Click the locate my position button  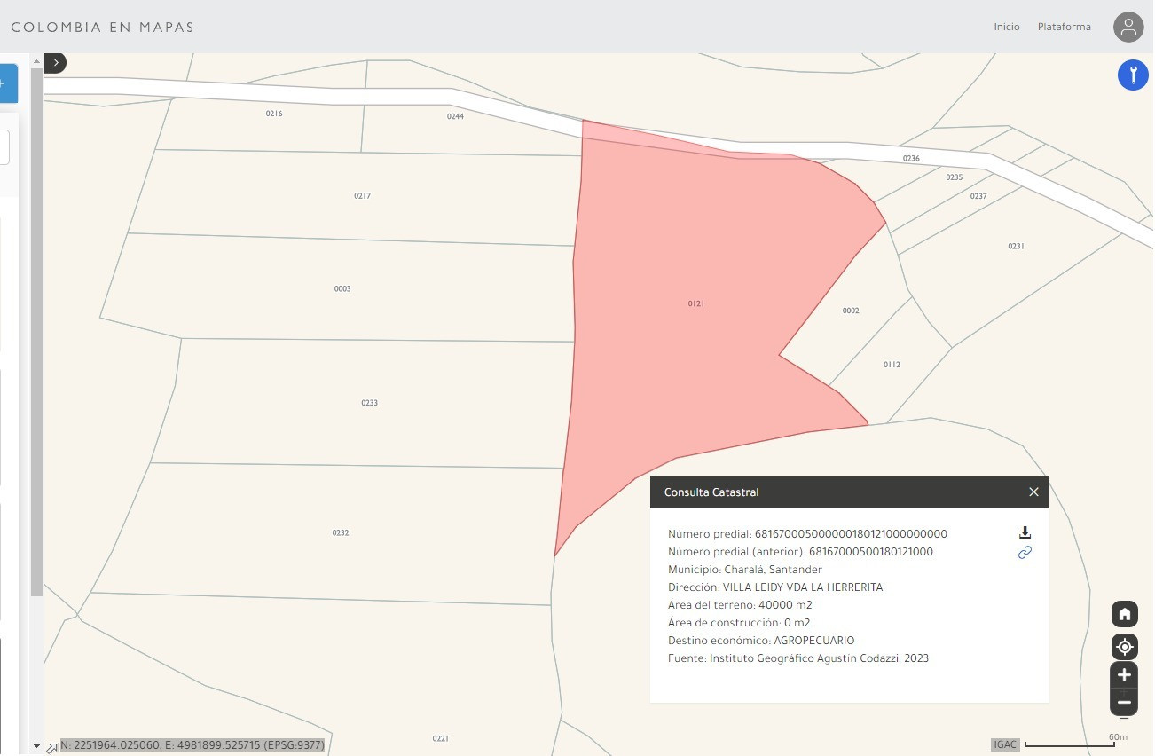pos(1124,646)
